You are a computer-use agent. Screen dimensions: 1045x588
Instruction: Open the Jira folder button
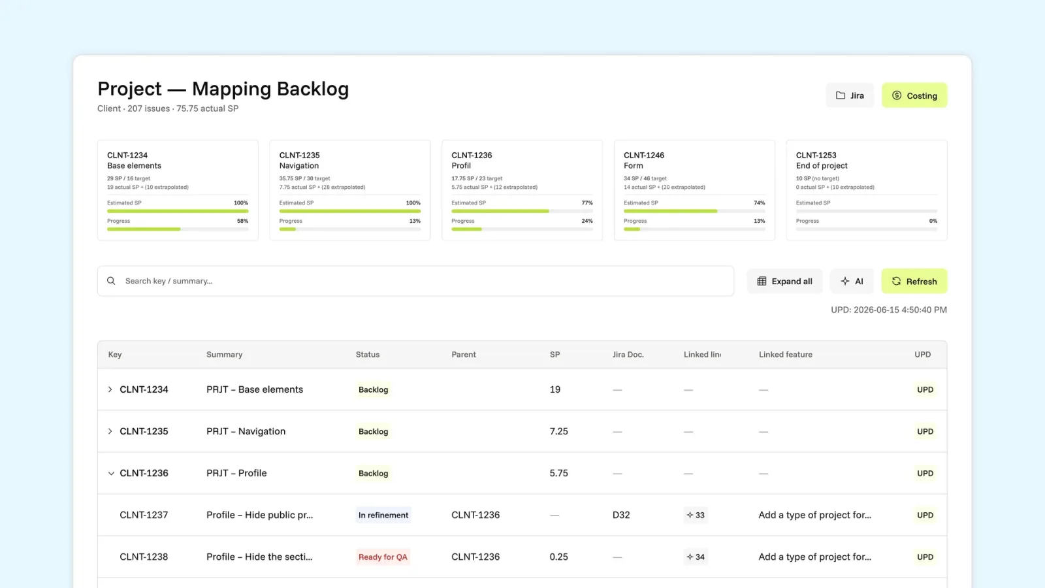click(x=850, y=95)
